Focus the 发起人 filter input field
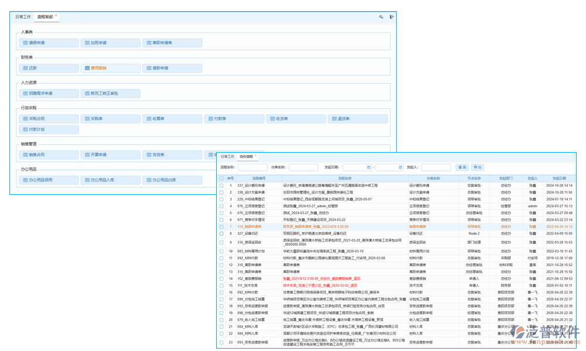This screenshot has height=351, width=586. (435, 167)
